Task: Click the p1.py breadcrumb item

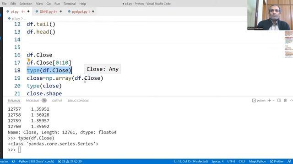Action: tap(16, 19)
